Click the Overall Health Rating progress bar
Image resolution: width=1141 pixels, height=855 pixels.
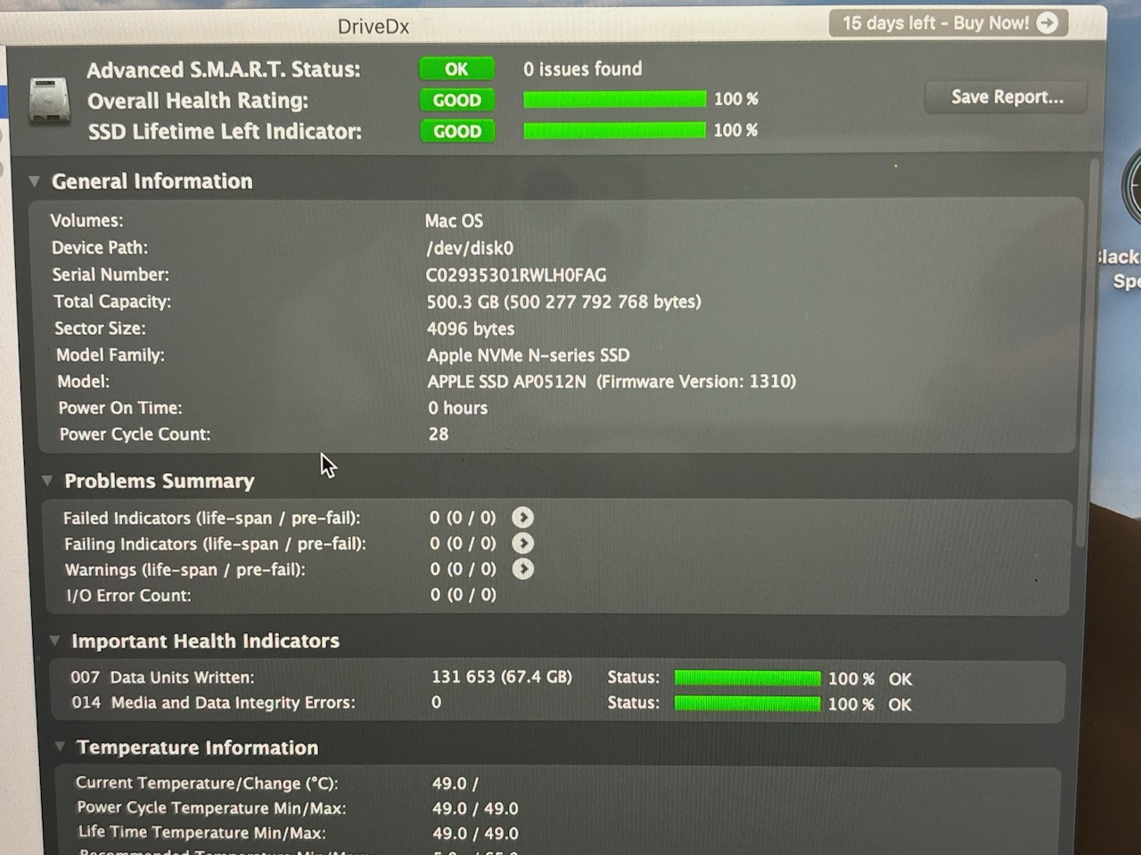coord(614,99)
